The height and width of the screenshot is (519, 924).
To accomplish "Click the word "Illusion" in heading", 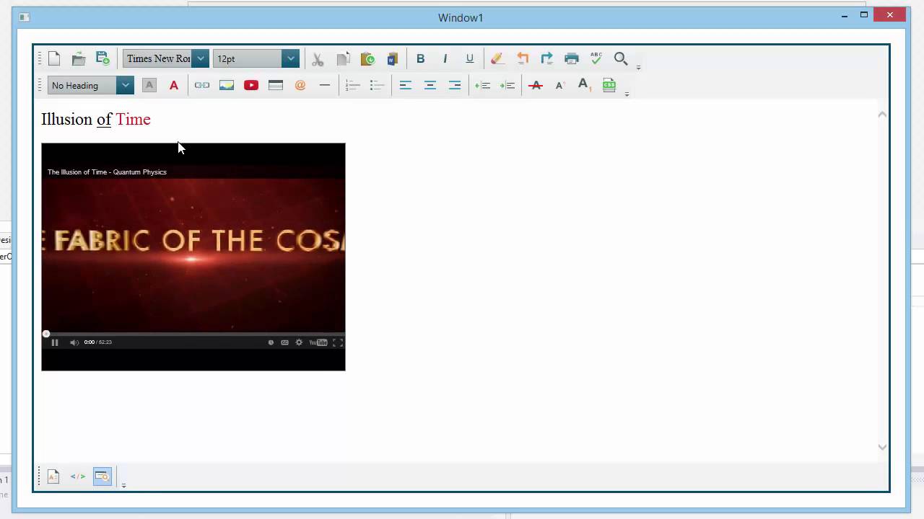I will pos(67,119).
